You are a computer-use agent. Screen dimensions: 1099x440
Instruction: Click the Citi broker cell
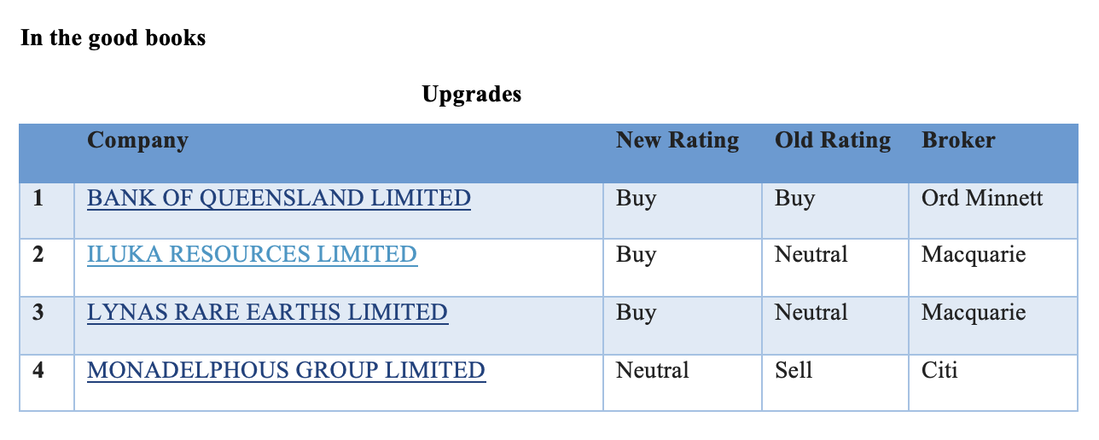[939, 371]
